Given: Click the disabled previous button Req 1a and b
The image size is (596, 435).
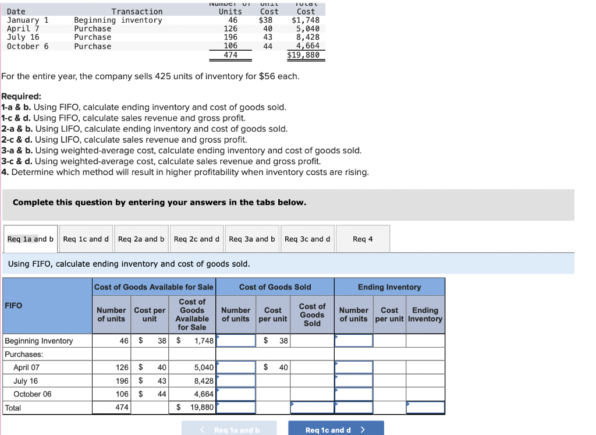Looking at the screenshot, I should pyautogui.click(x=229, y=429).
